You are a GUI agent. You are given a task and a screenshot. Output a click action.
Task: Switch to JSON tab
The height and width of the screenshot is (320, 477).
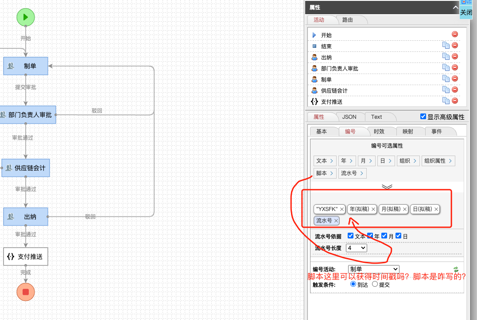pos(349,117)
